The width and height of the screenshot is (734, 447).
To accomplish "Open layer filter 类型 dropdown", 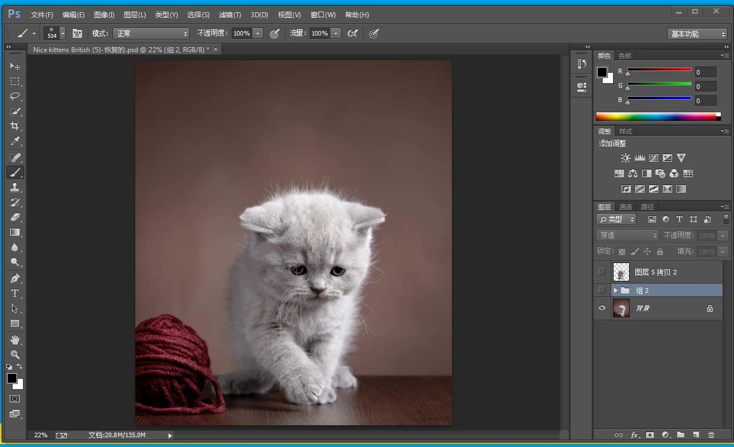I will coord(617,219).
